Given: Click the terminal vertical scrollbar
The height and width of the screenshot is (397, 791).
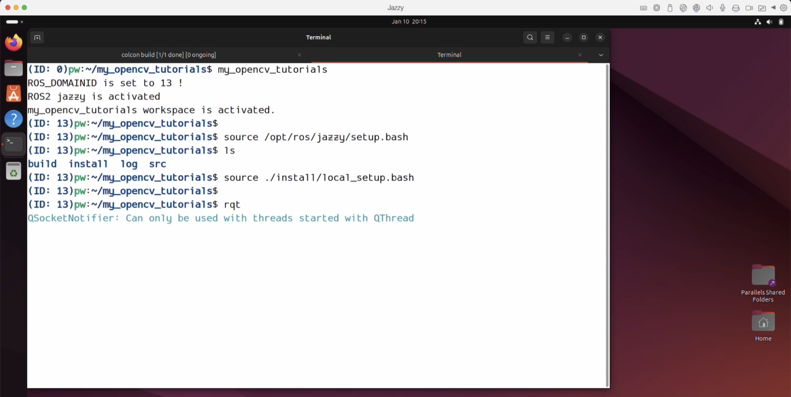Looking at the screenshot, I should [607, 225].
